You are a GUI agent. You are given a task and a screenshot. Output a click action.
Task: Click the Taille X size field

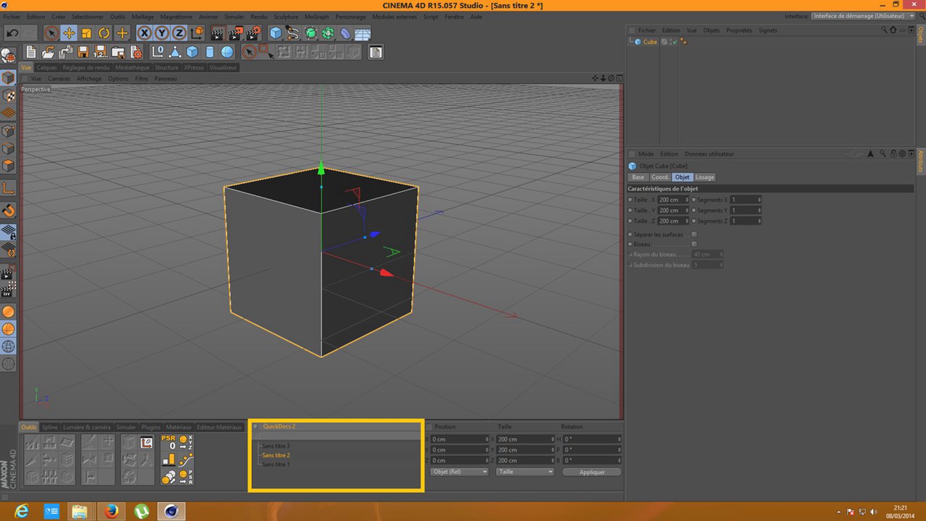[671, 200]
